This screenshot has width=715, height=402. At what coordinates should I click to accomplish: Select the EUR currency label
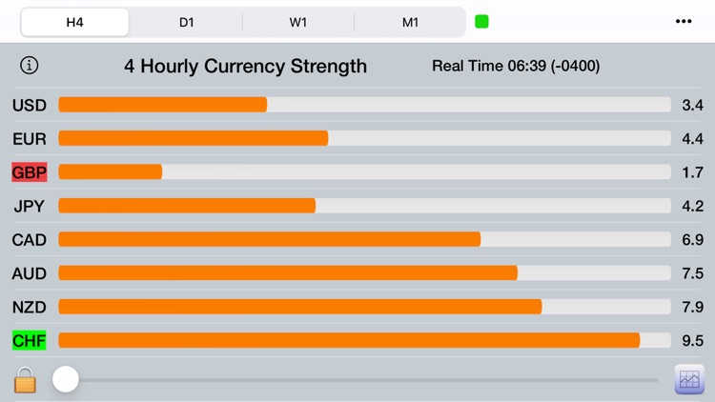pyautogui.click(x=30, y=139)
